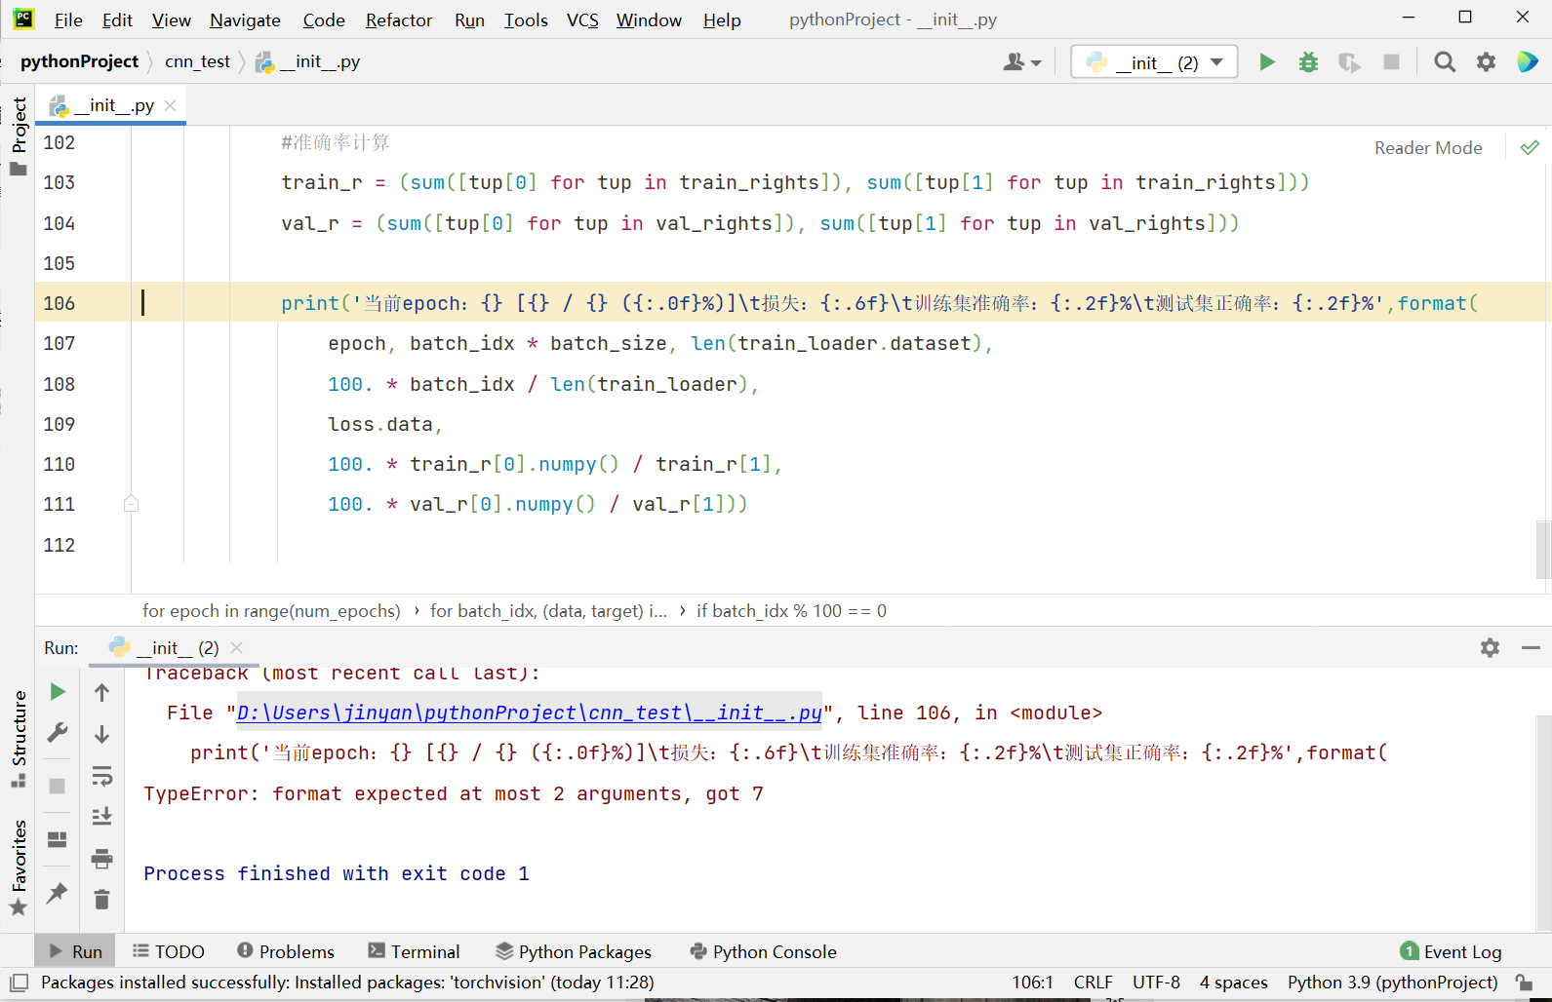
Task: Open Python 3.9 interpreter selector
Action: click(1393, 982)
